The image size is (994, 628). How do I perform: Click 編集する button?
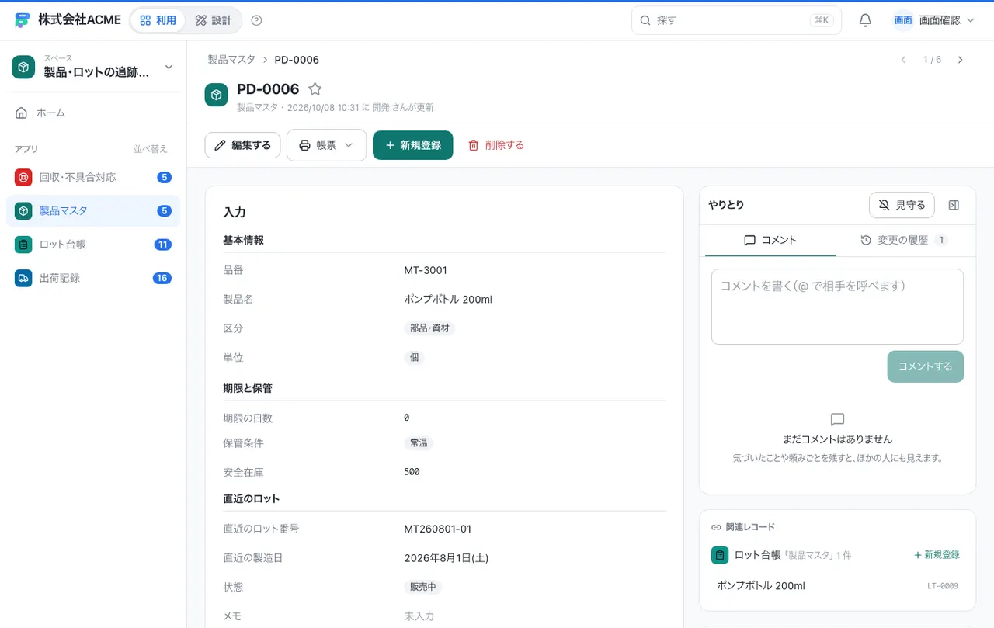242,145
